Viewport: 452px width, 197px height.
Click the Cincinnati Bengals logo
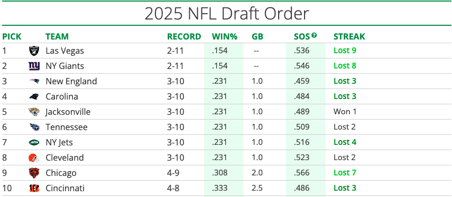coord(34,188)
